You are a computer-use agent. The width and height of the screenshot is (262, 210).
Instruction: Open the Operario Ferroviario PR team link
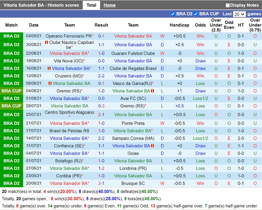[68, 36]
